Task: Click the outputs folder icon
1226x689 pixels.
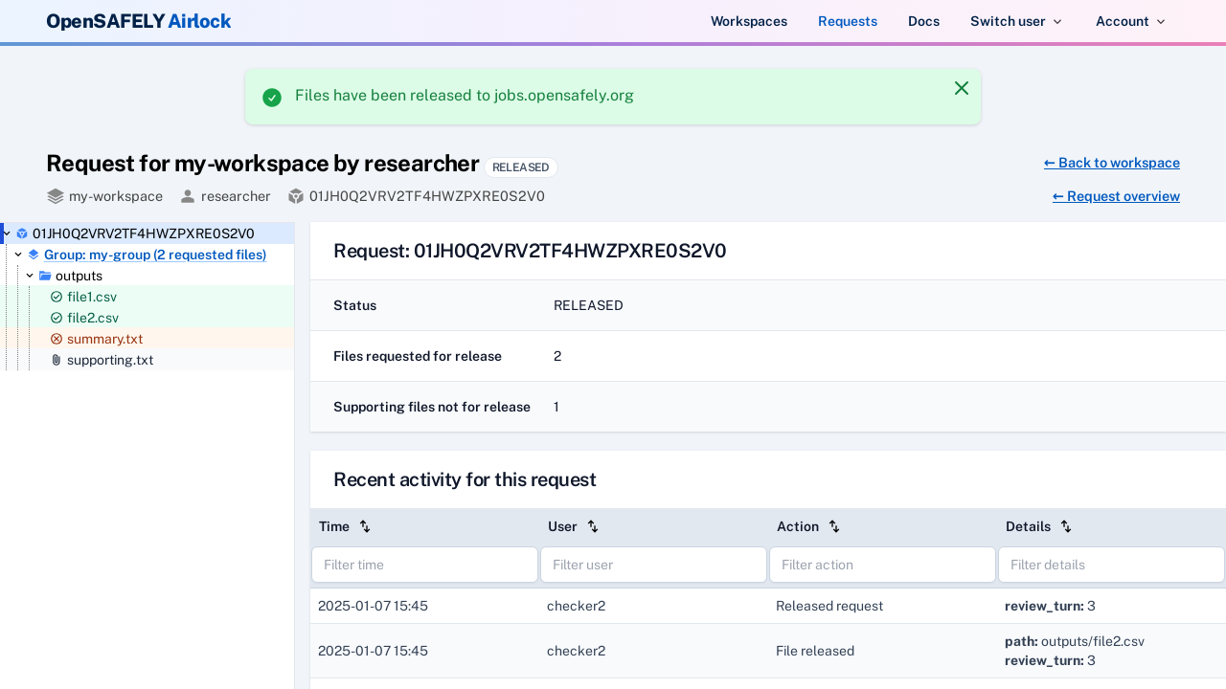Action: click(x=45, y=276)
